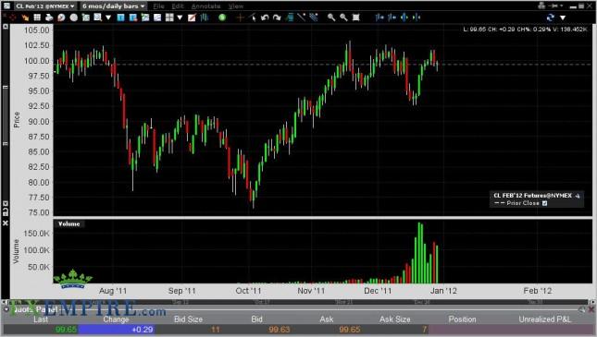Expand arrow next to layout icon
Image resolution: width=597 pixels, height=337 pixels.
180,18
